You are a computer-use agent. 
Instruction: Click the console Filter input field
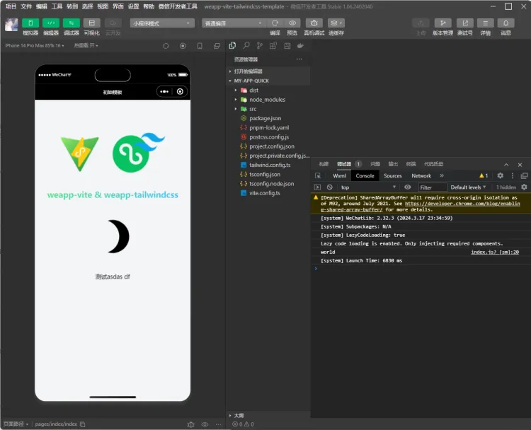pyautogui.click(x=433, y=187)
